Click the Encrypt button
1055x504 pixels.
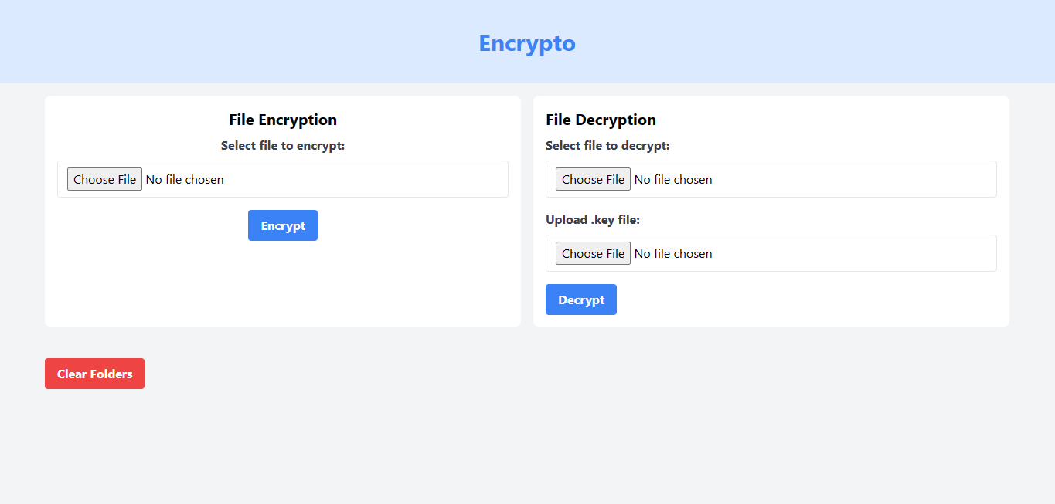(283, 225)
